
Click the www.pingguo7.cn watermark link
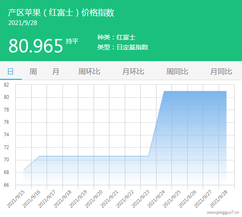pyautogui.click(x=223, y=212)
